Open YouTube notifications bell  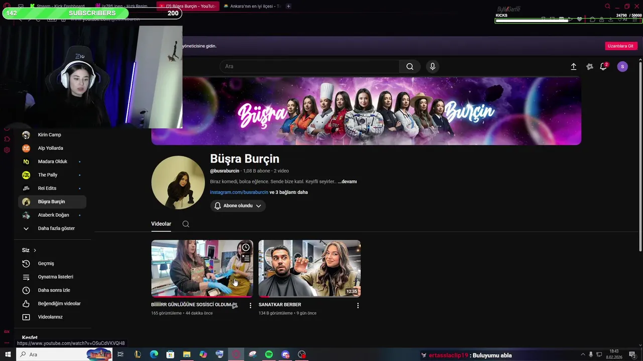click(603, 66)
